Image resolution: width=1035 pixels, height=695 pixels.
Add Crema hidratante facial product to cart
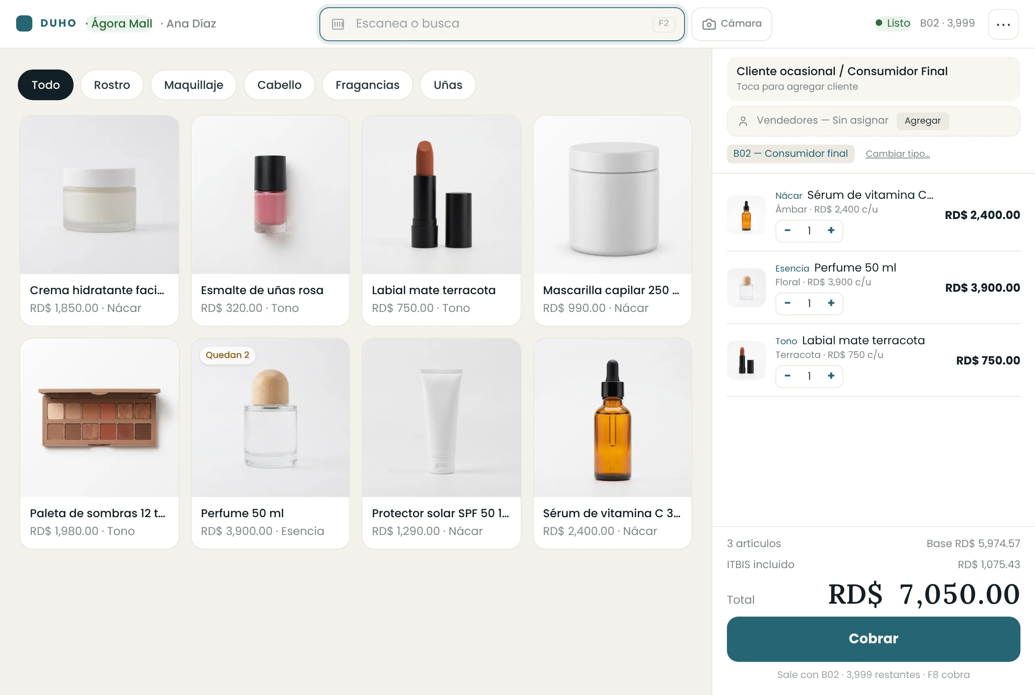coord(99,220)
